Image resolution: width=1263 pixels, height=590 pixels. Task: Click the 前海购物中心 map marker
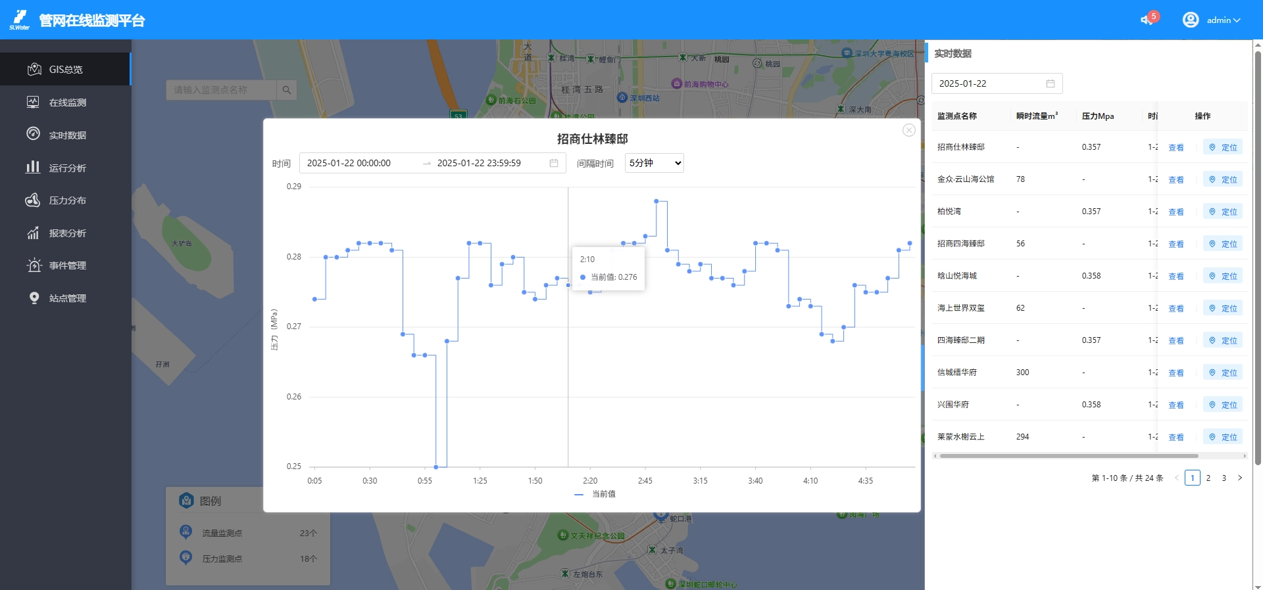(676, 84)
